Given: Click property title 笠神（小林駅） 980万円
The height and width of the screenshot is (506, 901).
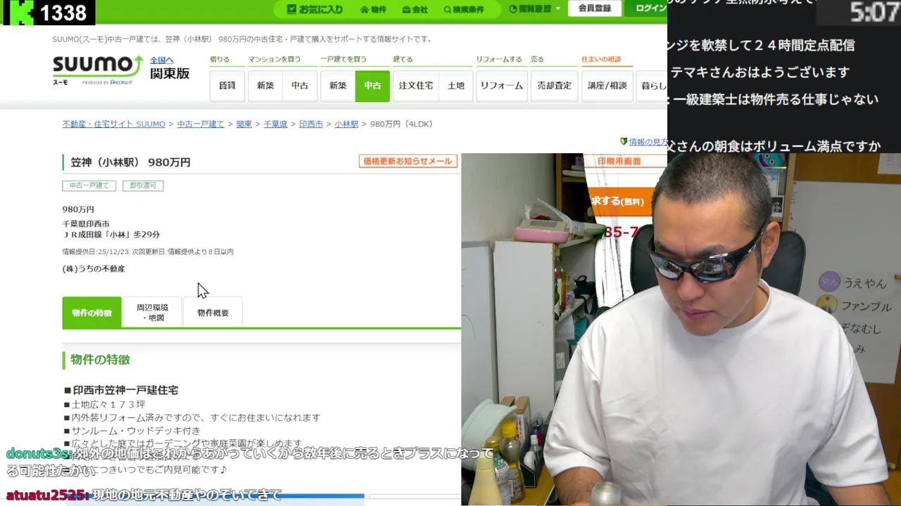Looking at the screenshot, I should [130, 162].
